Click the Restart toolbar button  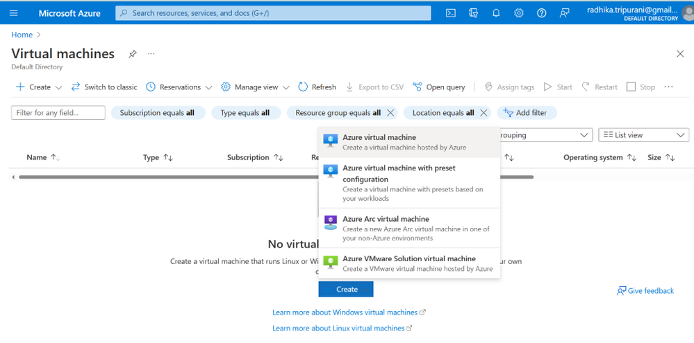coord(600,87)
